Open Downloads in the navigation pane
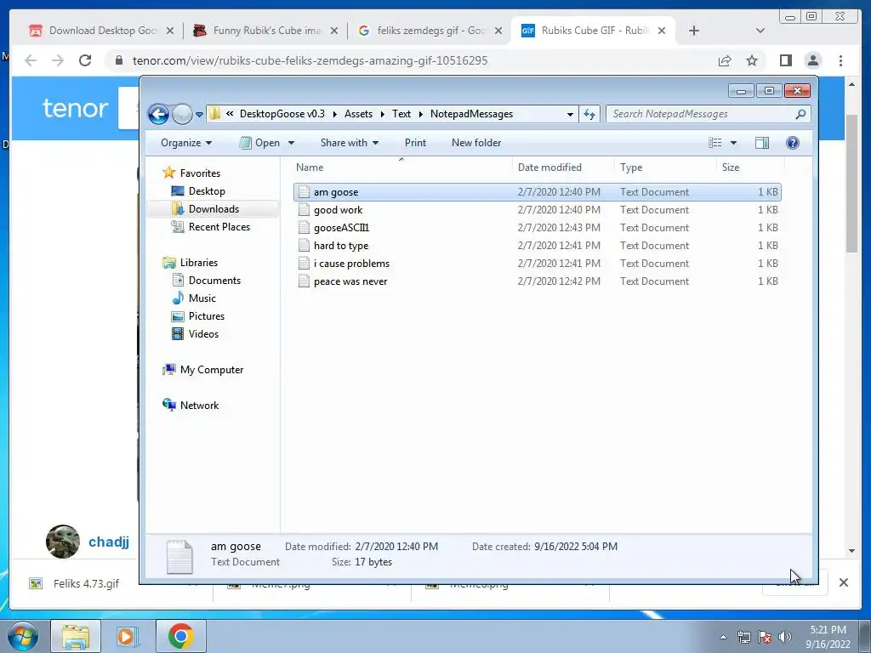The height and width of the screenshot is (653, 871). [213, 209]
